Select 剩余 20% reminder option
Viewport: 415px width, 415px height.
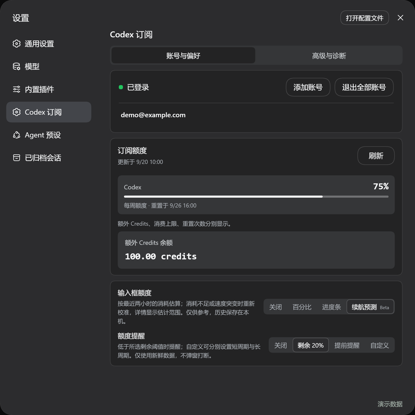[x=310, y=345]
